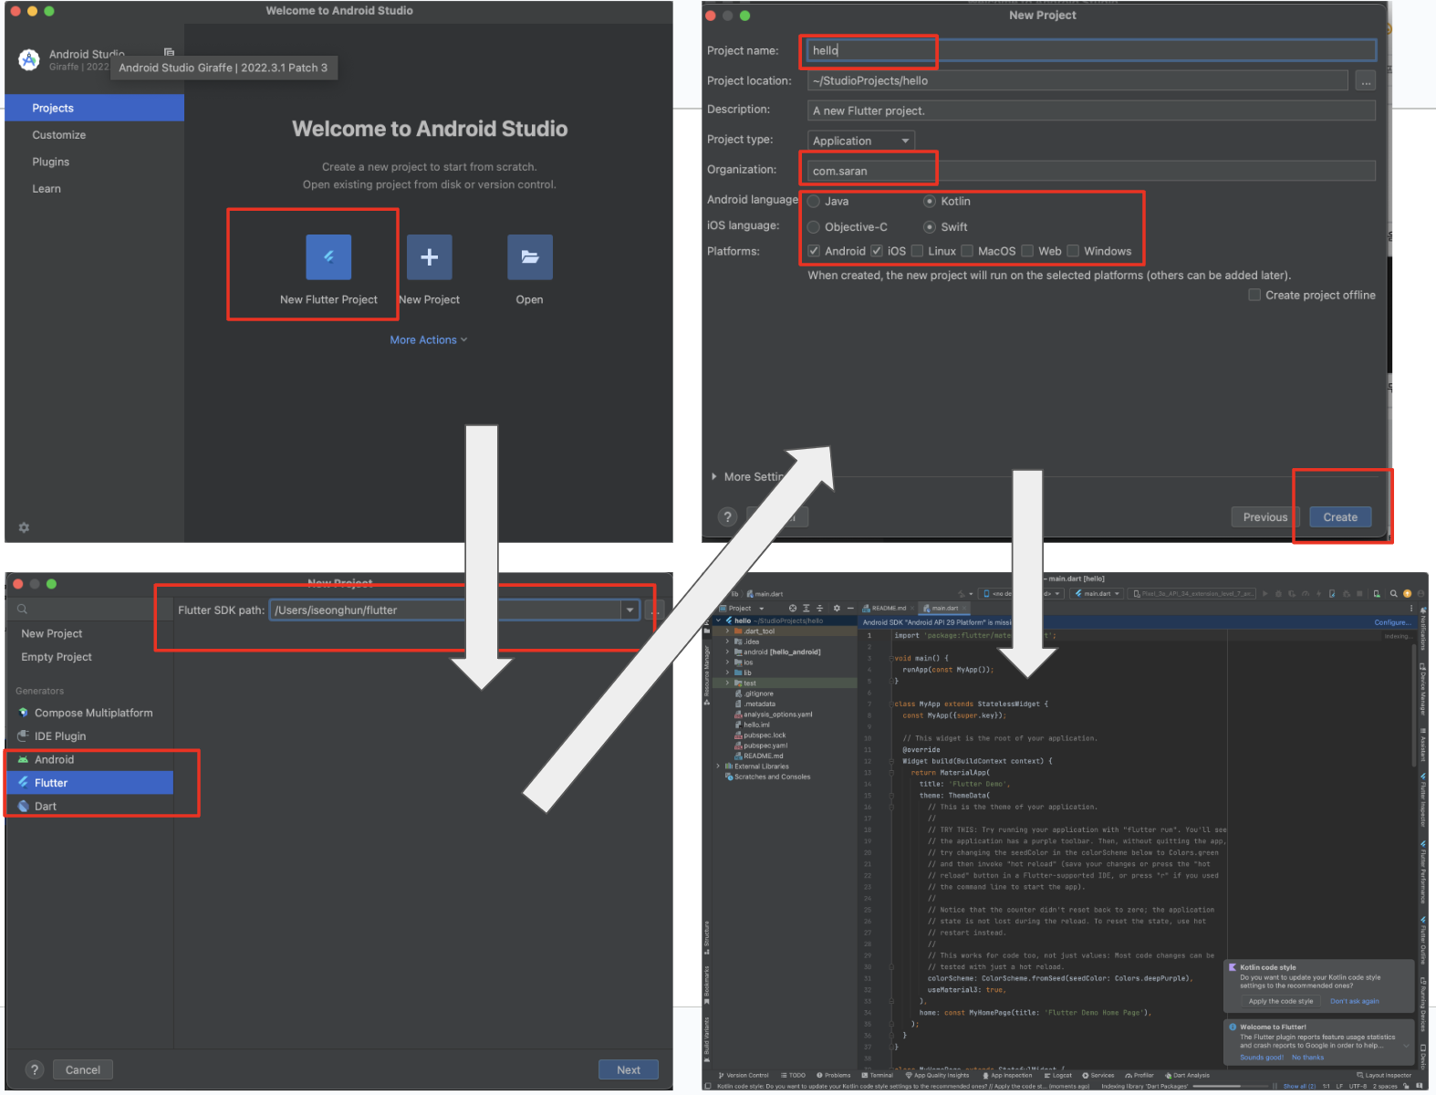Toggle the iOS platform checkbox
This screenshot has height=1095, width=1436.
[x=877, y=251]
